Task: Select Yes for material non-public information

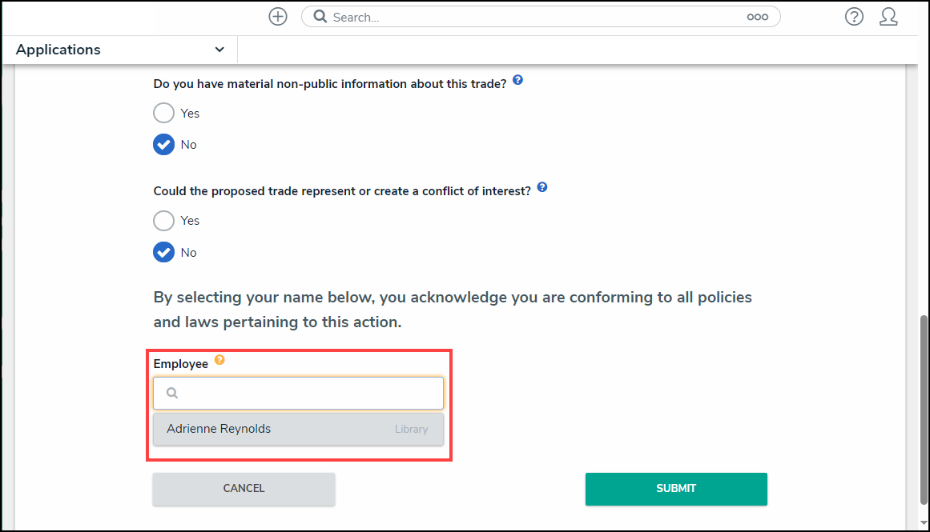Action: tap(163, 113)
